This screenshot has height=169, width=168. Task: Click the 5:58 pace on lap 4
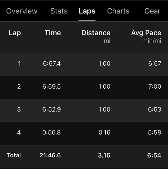pos(155,132)
